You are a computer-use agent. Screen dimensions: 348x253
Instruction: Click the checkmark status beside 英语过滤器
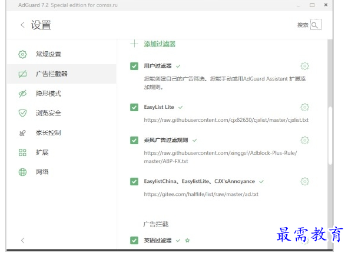pos(178,241)
